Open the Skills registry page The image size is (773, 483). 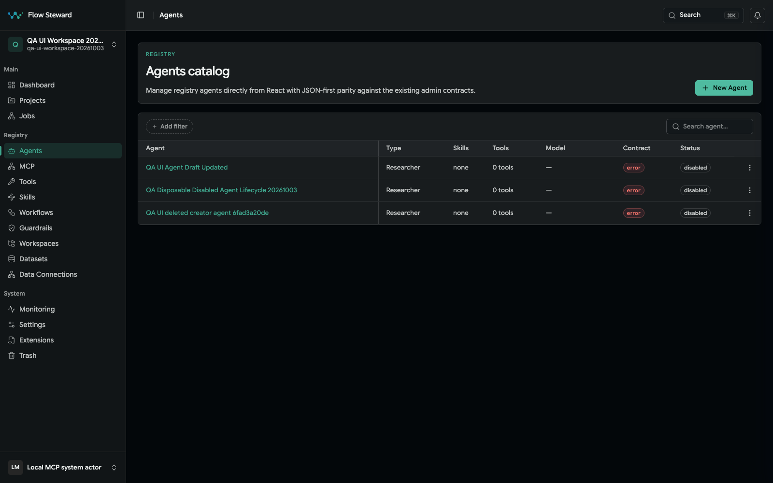[x=63, y=197]
